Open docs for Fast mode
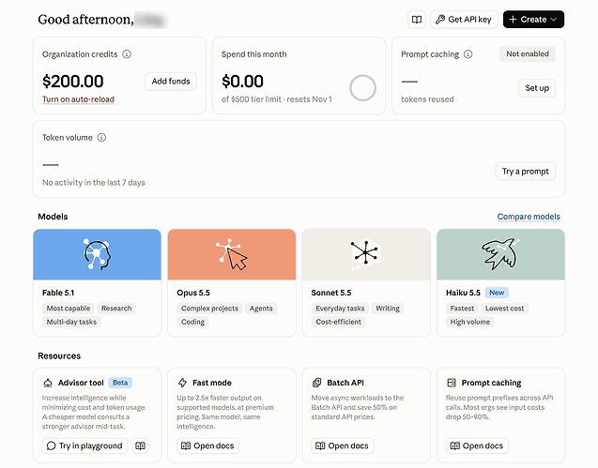 (x=207, y=445)
